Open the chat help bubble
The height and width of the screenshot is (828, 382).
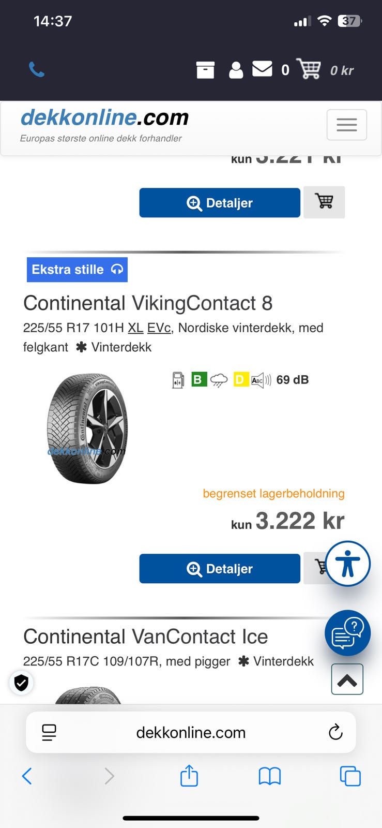[347, 633]
